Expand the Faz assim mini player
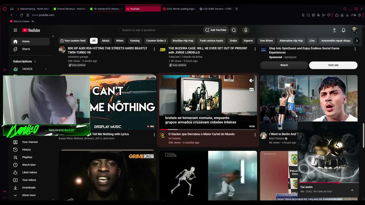This screenshot has height=205, width=365. pyautogui.click(x=352, y=190)
